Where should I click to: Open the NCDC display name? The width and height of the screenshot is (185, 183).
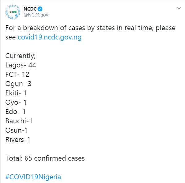(x=30, y=9)
